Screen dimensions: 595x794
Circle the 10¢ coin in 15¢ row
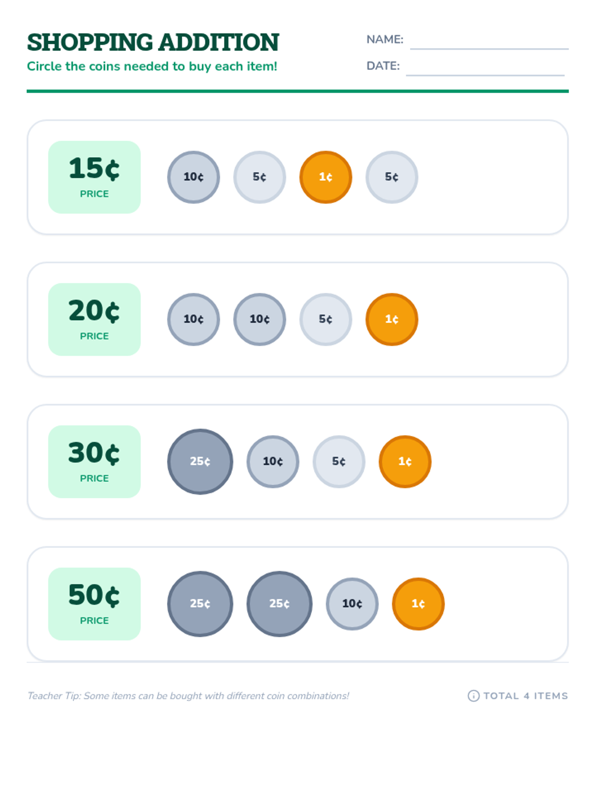tap(193, 177)
